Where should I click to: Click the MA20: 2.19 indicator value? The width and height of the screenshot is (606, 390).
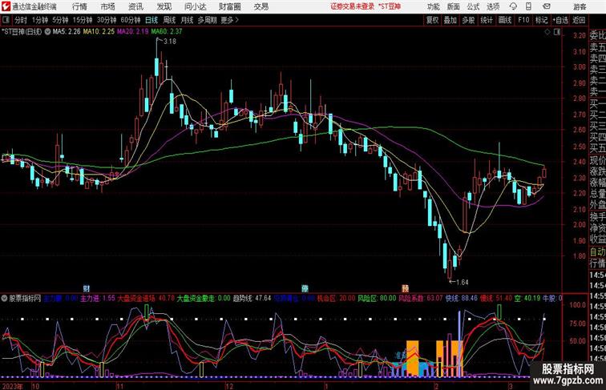(133, 32)
